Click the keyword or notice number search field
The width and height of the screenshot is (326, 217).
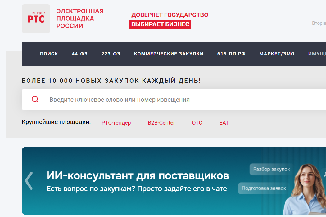pos(174,100)
